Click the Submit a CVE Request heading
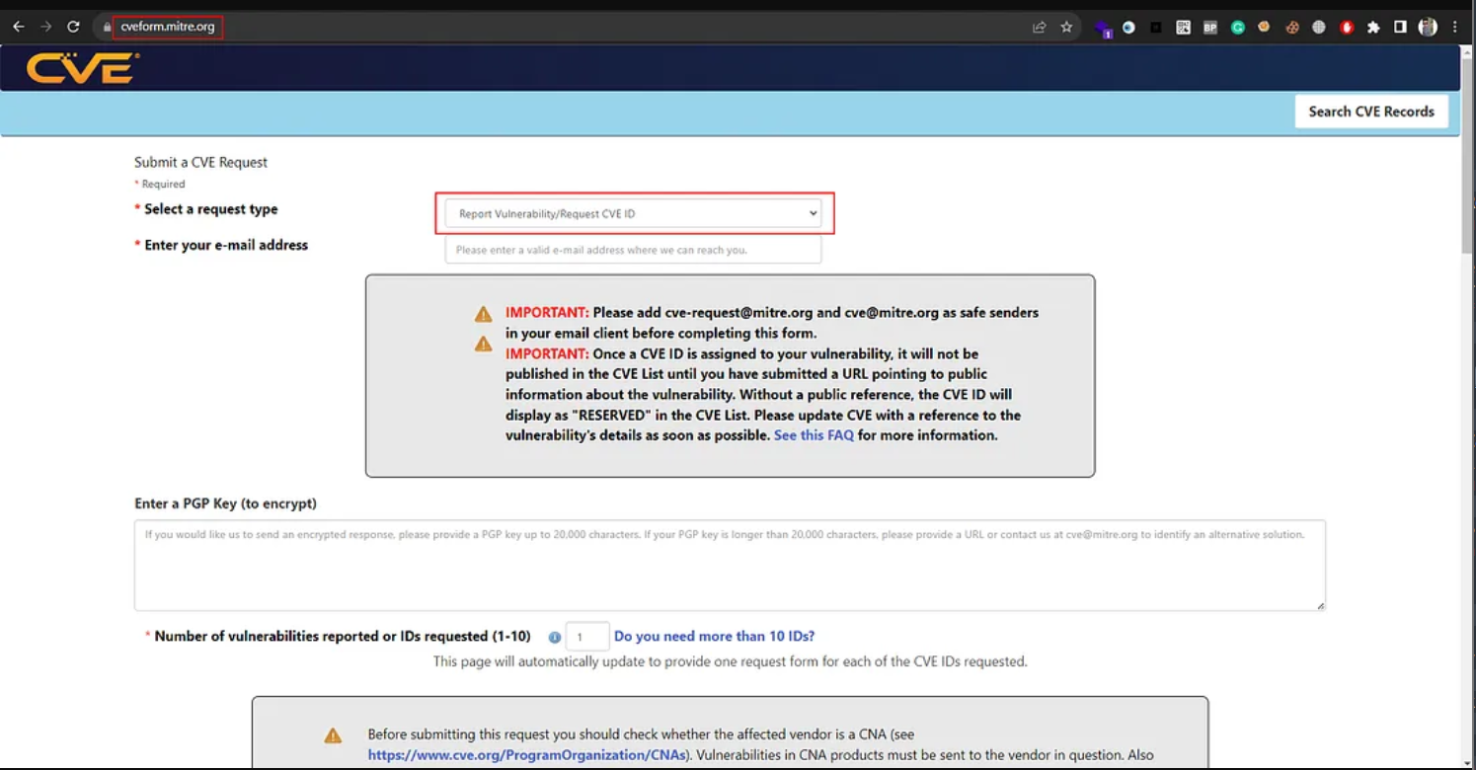The width and height of the screenshot is (1476, 770). click(x=201, y=162)
